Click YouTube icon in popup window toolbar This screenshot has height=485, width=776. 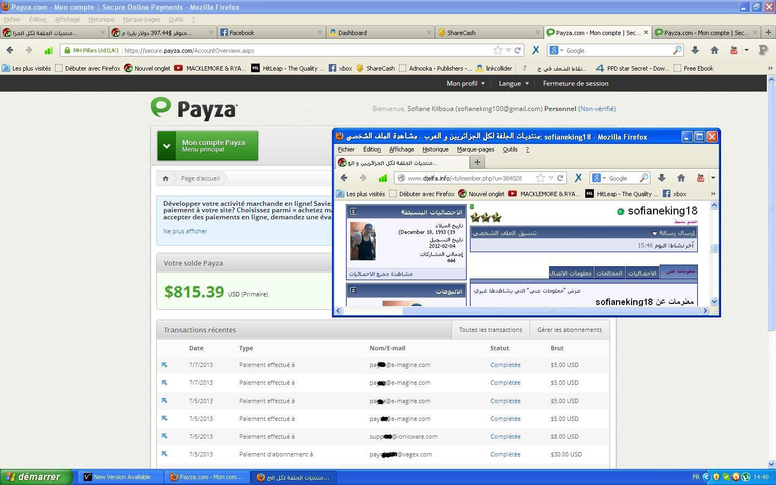coord(701,178)
